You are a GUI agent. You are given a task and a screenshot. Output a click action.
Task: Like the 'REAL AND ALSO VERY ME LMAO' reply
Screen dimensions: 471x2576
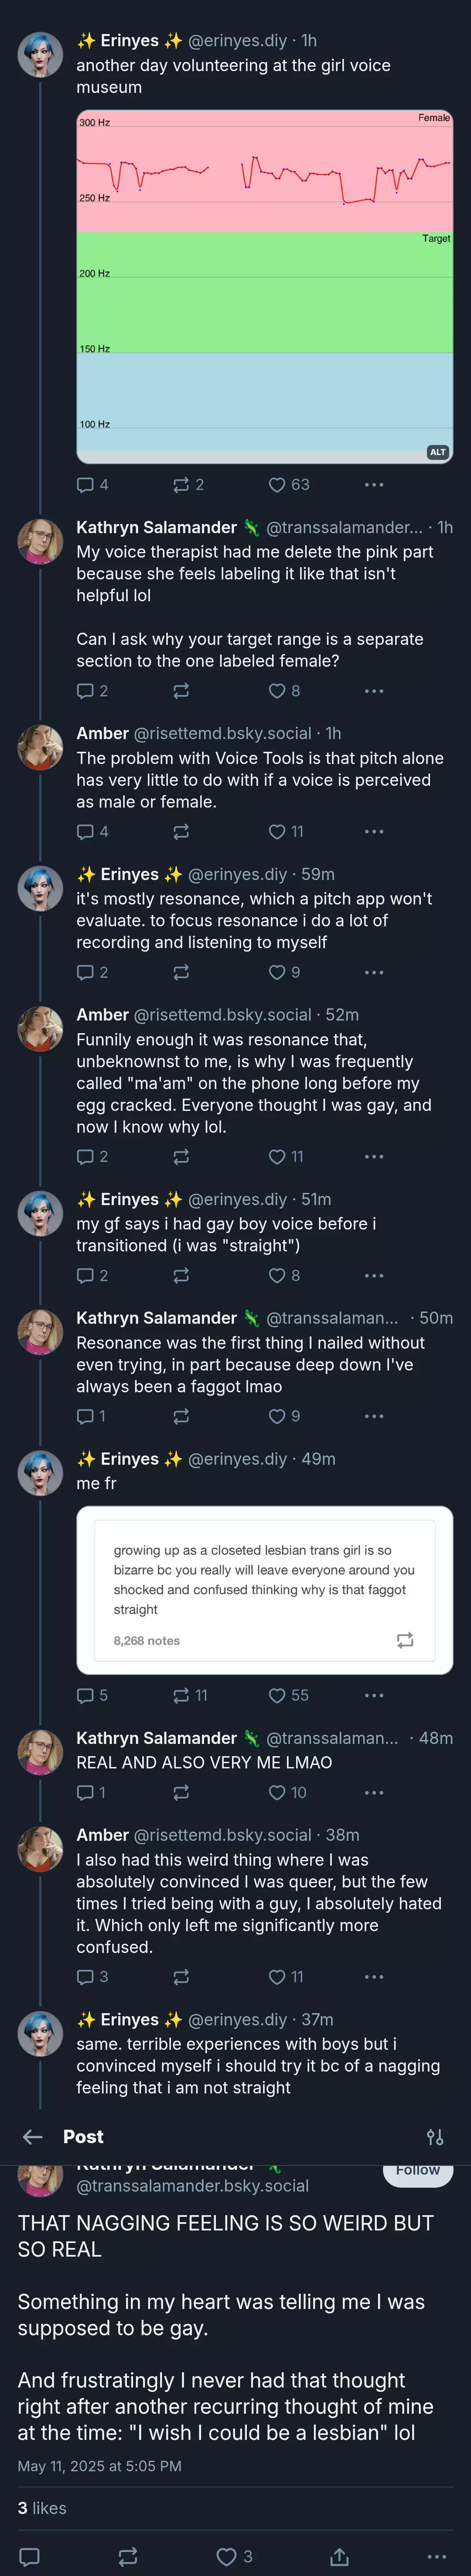click(x=287, y=1792)
